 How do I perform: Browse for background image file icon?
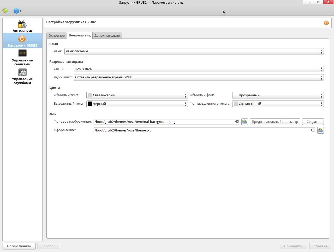244,122
